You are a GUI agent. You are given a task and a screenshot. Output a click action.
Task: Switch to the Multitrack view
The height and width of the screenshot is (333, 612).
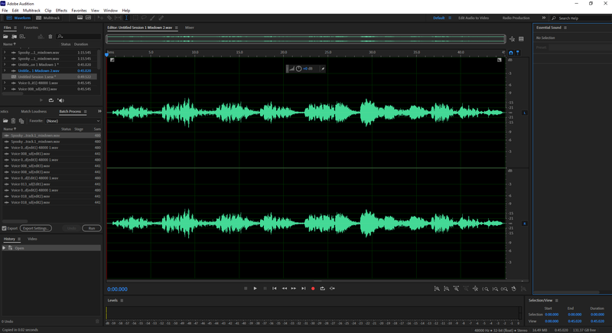pos(48,18)
